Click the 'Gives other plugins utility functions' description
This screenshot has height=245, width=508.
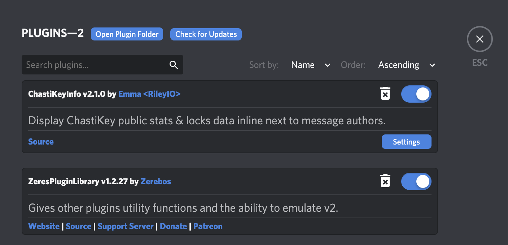[x=183, y=208]
